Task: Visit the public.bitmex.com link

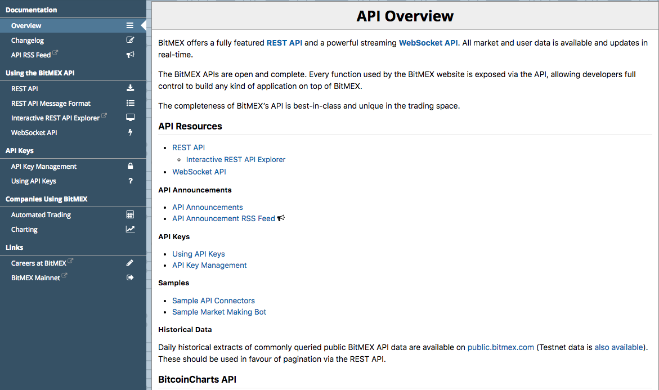Action: 500,347
